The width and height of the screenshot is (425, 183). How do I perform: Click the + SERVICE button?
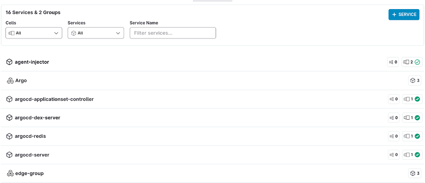[x=404, y=14]
